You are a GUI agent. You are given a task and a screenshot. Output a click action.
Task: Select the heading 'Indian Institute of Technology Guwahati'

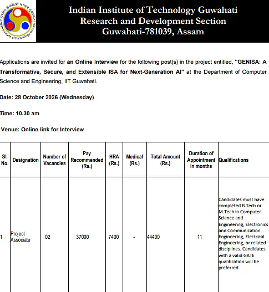tap(153, 10)
